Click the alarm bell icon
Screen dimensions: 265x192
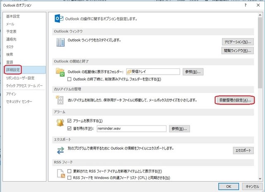point(60,123)
